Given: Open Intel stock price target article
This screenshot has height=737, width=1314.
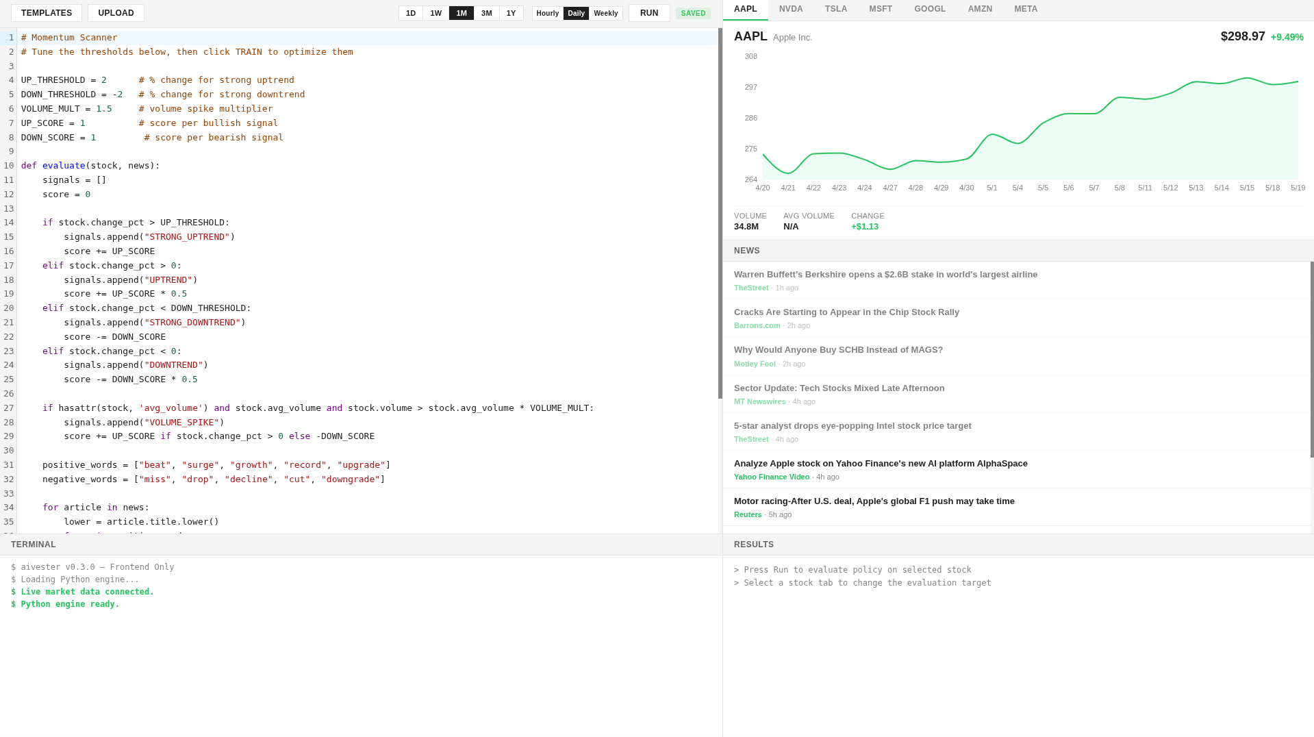Looking at the screenshot, I should coord(1017,432).
